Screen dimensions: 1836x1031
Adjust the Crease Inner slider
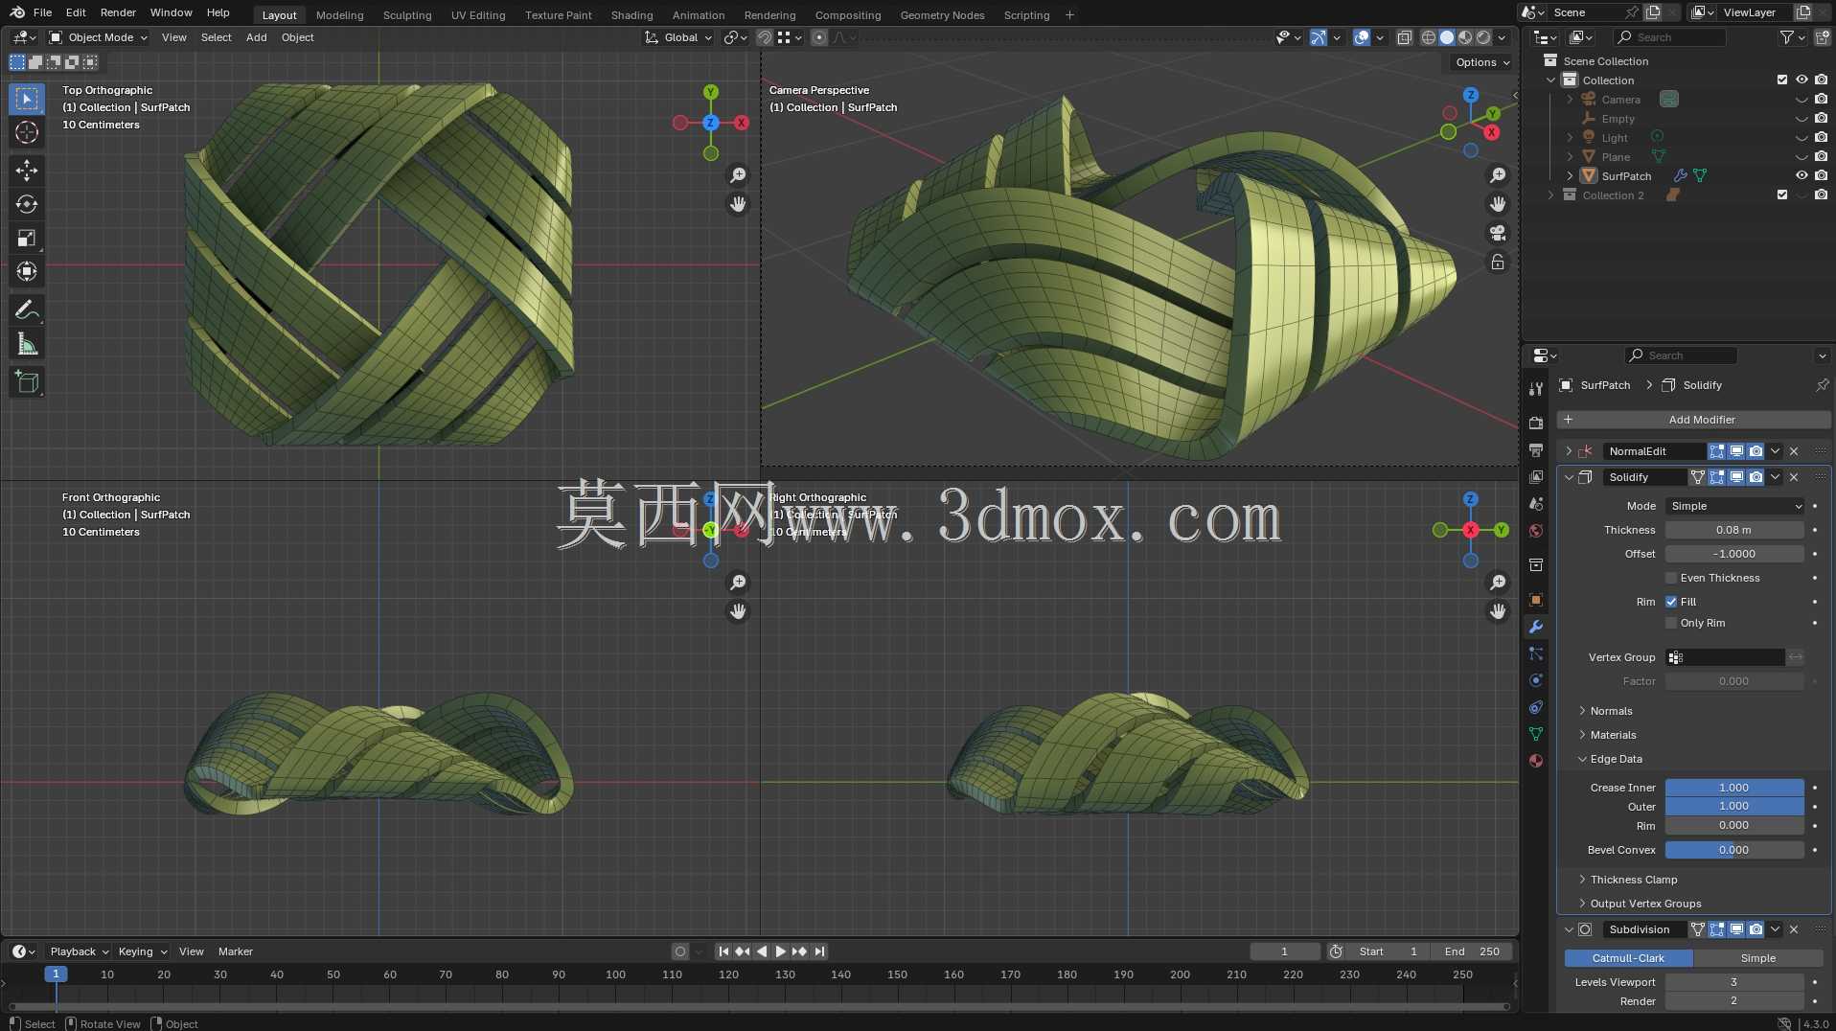(x=1734, y=788)
